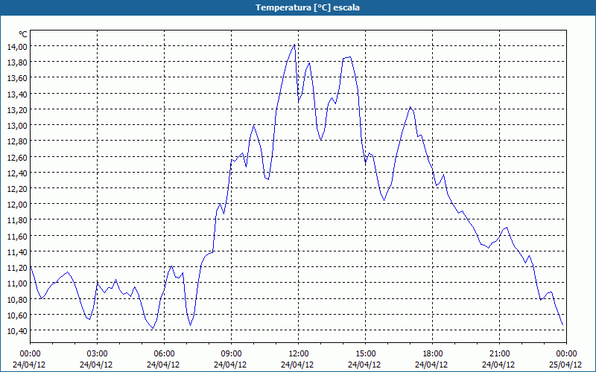596x372 pixels.
Task: Choose the 15:00 time label
Action: [x=365, y=354]
